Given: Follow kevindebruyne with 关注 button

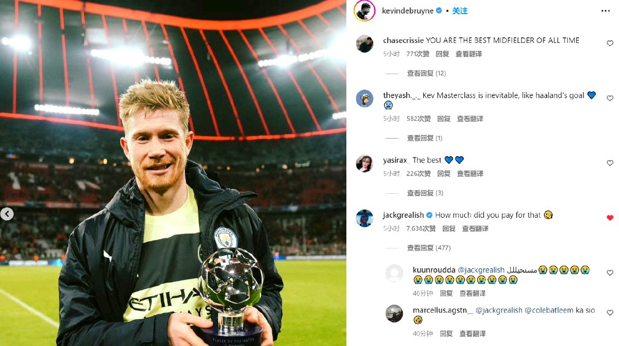Looking at the screenshot, I should (459, 10).
